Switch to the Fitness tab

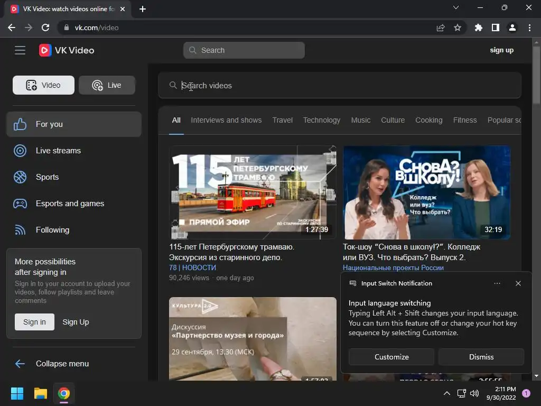coord(465,120)
